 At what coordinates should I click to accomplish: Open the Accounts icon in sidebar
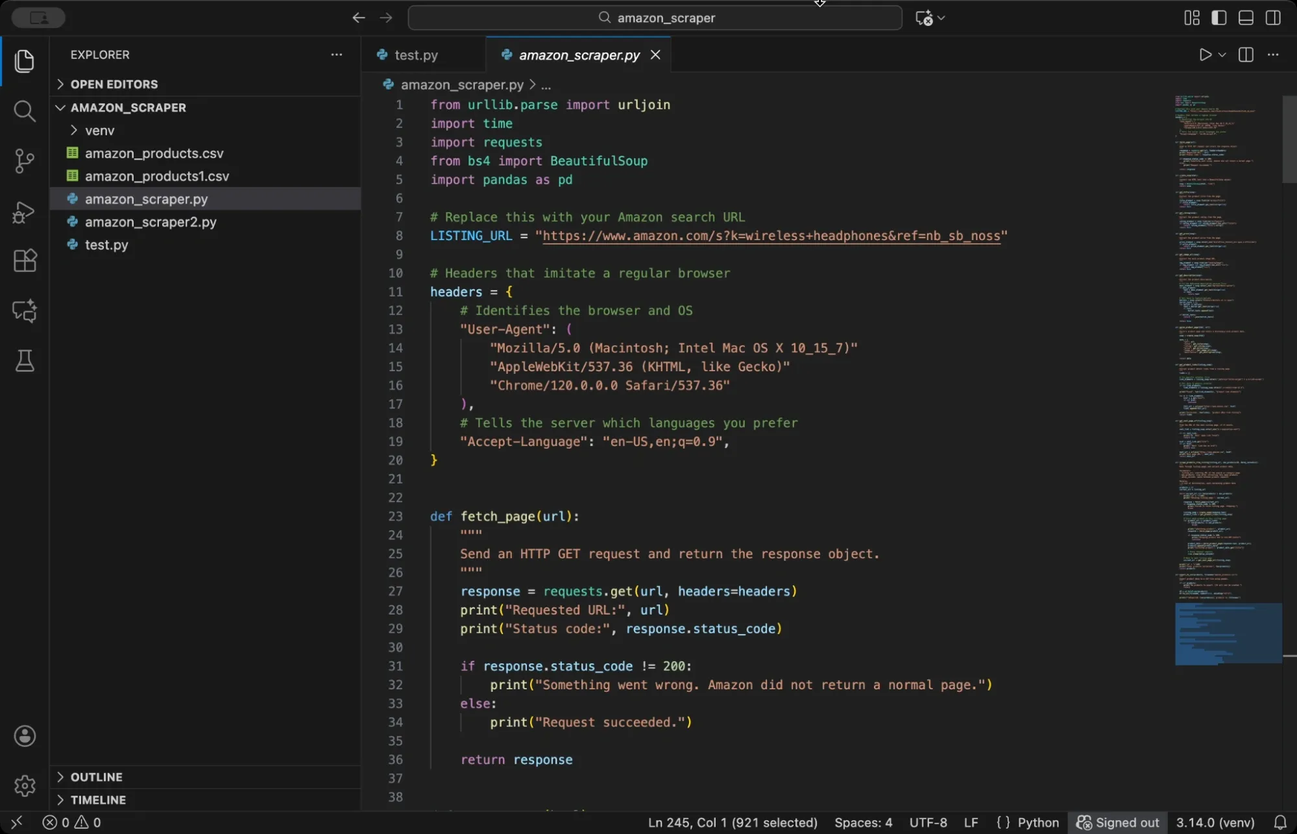[25, 735]
